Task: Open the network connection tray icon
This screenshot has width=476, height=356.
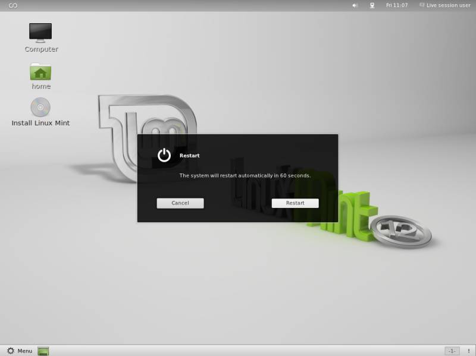Action: (x=372, y=5)
